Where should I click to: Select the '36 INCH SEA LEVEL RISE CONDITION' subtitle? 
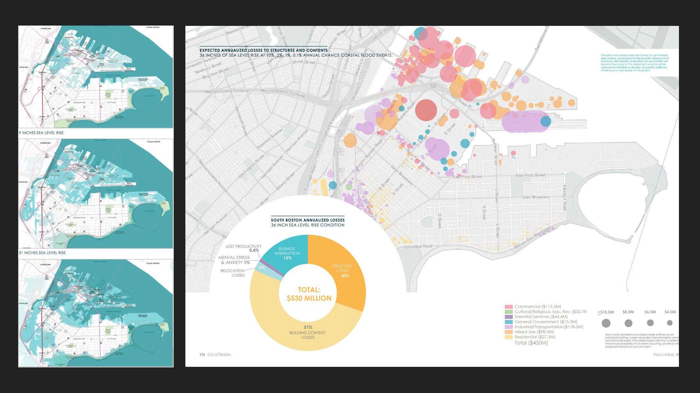(308, 225)
